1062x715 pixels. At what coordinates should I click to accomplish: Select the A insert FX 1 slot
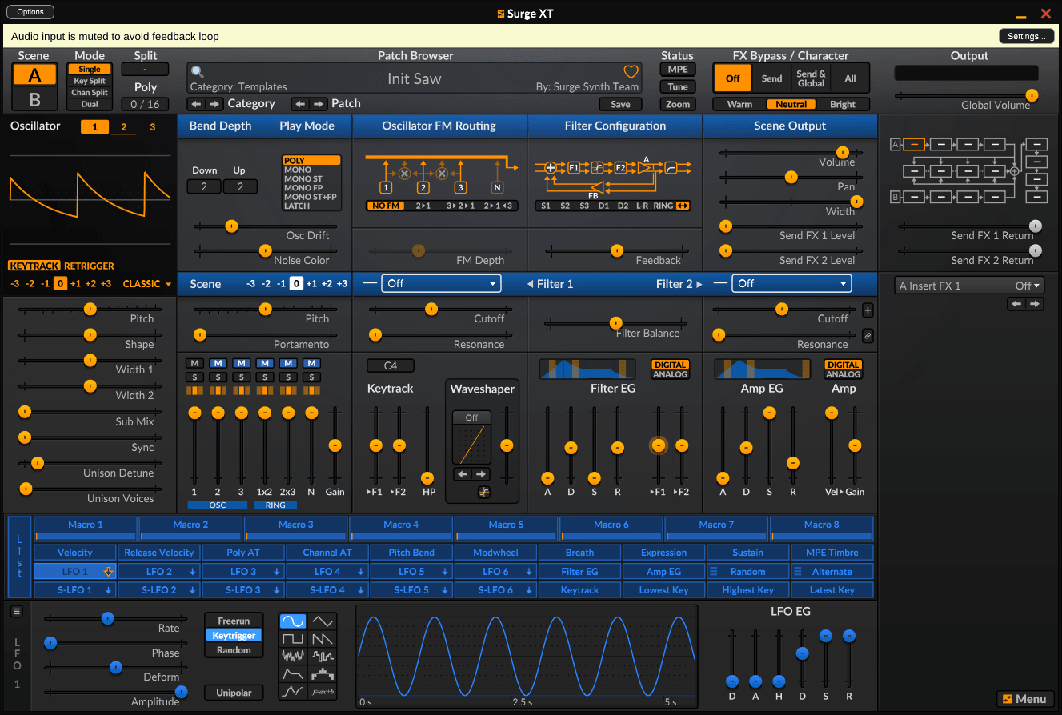[914, 144]
